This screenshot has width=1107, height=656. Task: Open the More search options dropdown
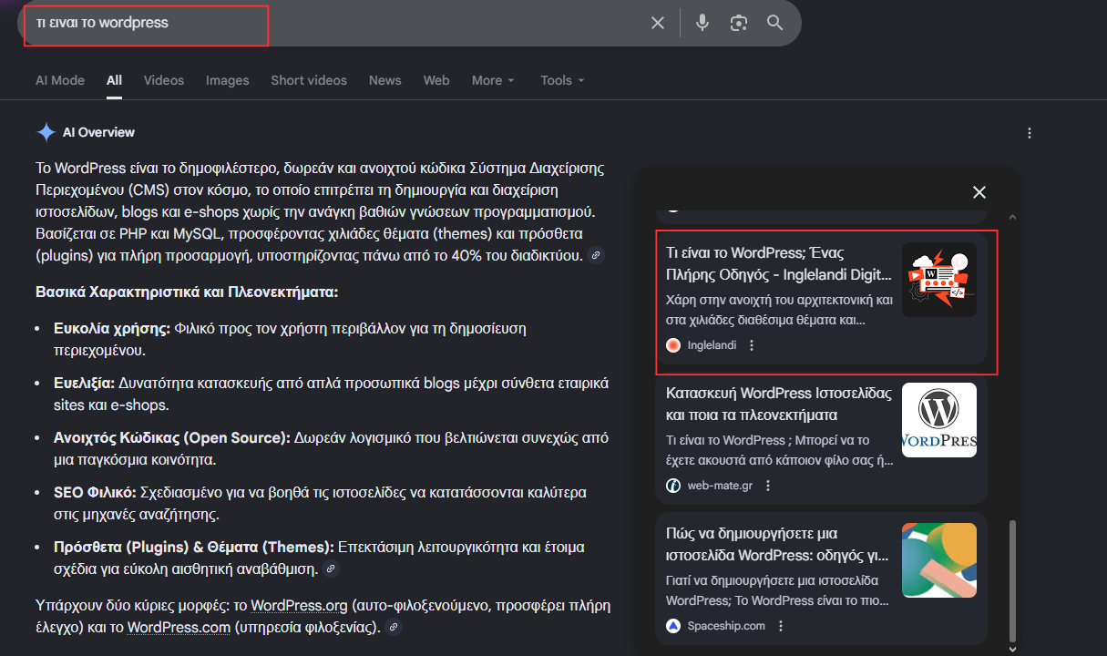coord(492,80)
